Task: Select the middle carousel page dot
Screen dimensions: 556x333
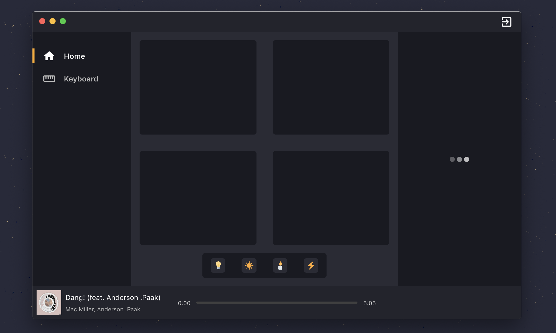Action: coord(459,159)
